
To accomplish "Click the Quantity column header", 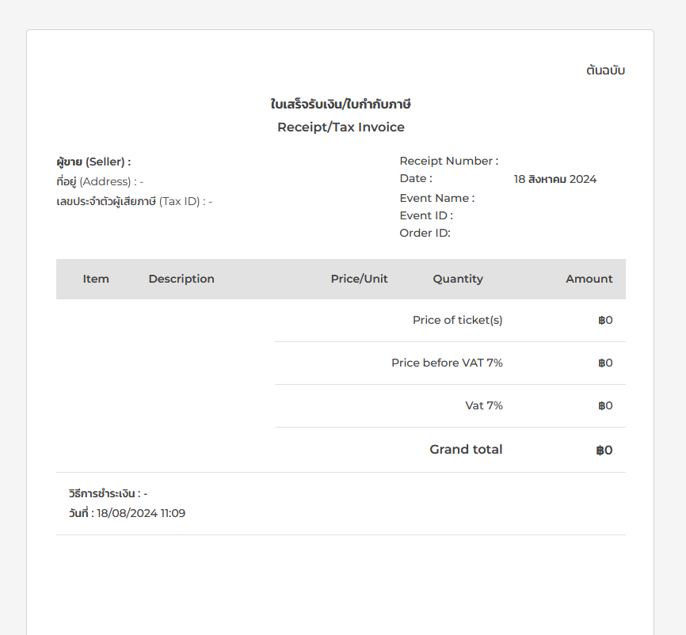I will click(x=458, y=279).
